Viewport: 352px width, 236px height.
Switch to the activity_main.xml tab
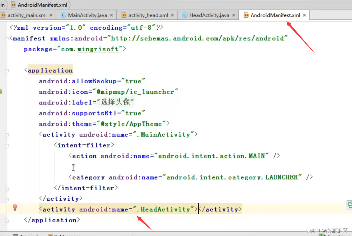pos(27,15)
